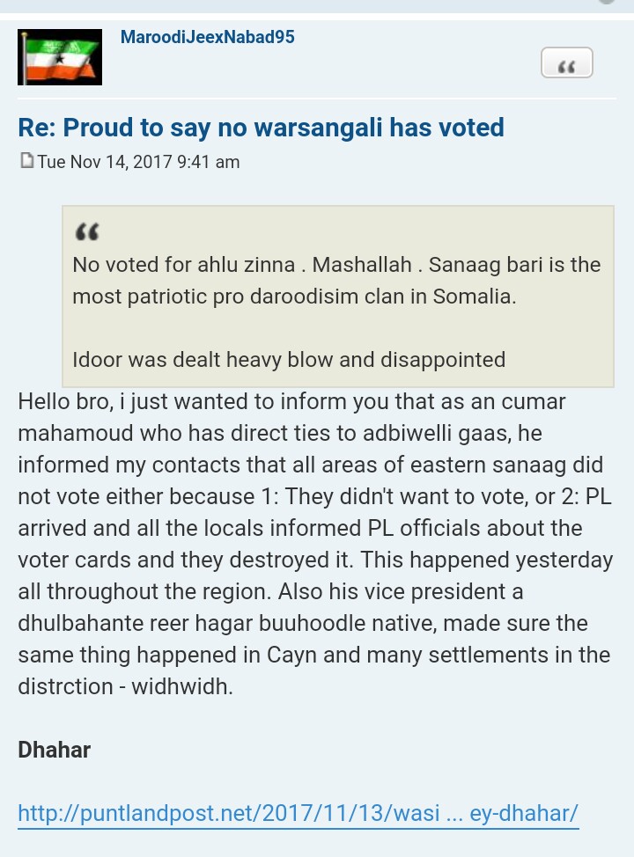Open the small post permalink page icon
This screenshot has height=857, width=634.
26,161
